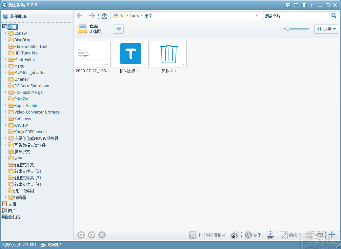The height and width of the screenshot is (249, 341).
Task: Delete image with the X circle icon
Action: coord(102,235)
